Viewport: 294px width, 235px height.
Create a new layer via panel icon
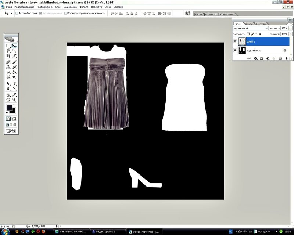pos(279,58)
